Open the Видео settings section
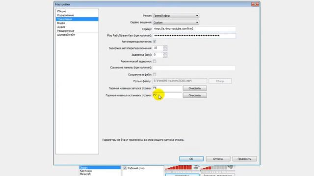Viewport: 314px width, 176px height. (77, 23)
